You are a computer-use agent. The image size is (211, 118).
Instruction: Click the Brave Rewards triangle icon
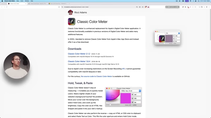coord(148,7)
